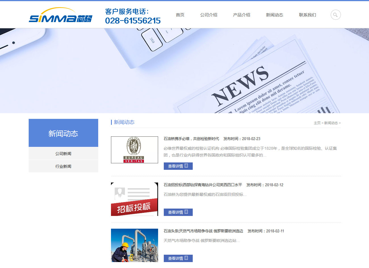Open article titled 石油招投标|西部钻探青海钻井公司

[203, 185]
